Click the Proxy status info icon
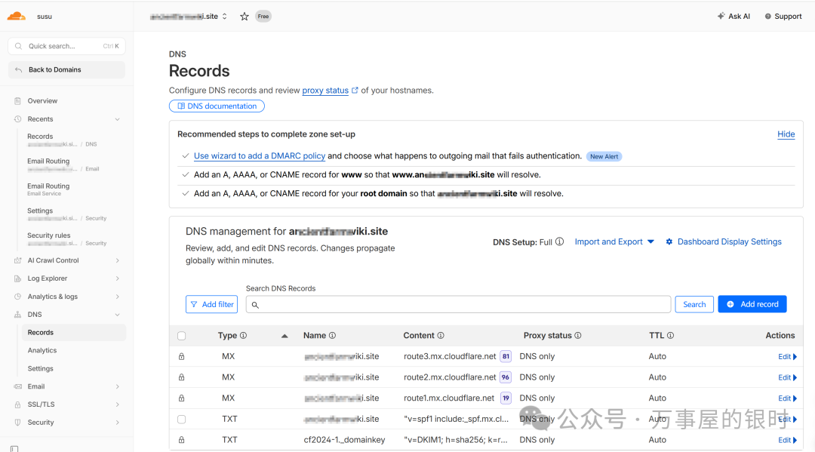This screenshot has width=815, height=452. click(578, 336)
